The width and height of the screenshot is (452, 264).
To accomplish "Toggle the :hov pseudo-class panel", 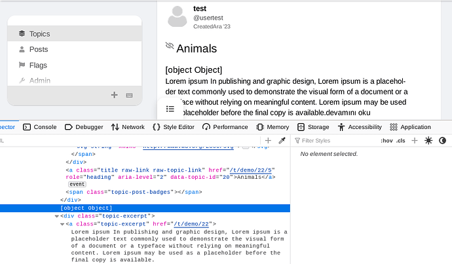I will pyautogui.click(x=386, y=140).
